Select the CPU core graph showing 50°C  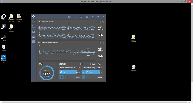click(x=81, y=27)
